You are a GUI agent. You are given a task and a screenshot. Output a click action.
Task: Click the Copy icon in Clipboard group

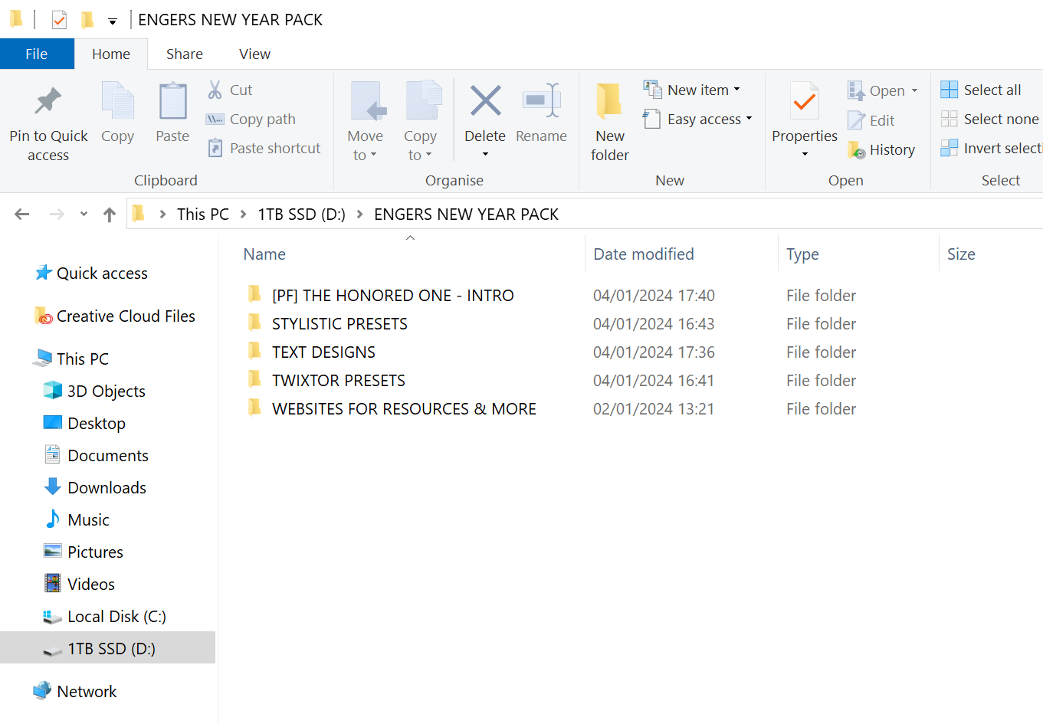click(x=117, y=101)
